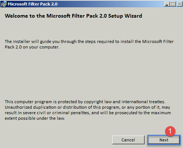Click the "Pack 2.0 on your computer" line
This screenshot has width=183, height=148.
32,47
